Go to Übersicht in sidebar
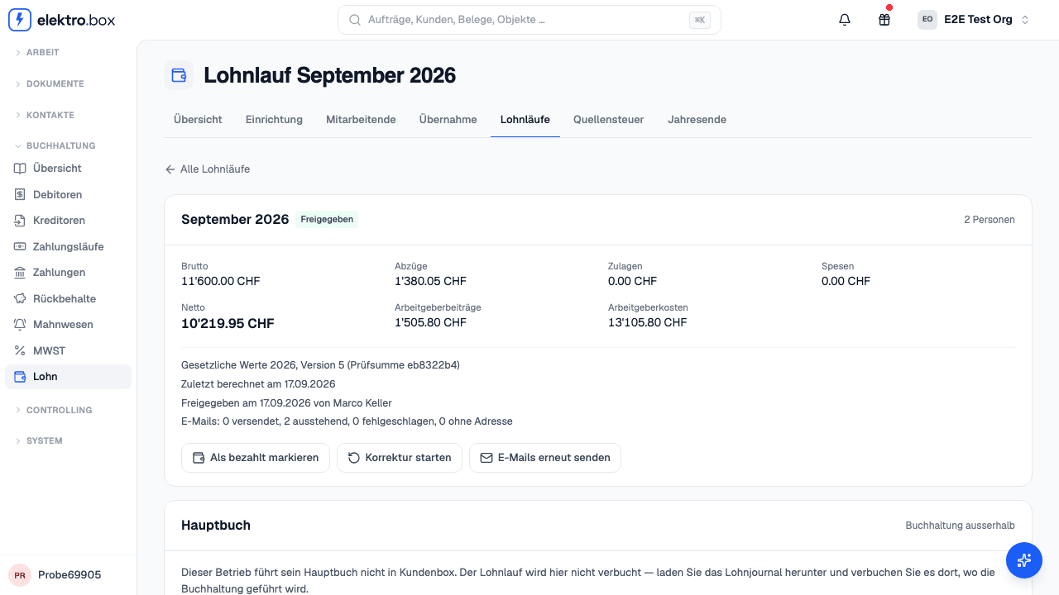1059x595 pixels. click(x=68, y=169)
